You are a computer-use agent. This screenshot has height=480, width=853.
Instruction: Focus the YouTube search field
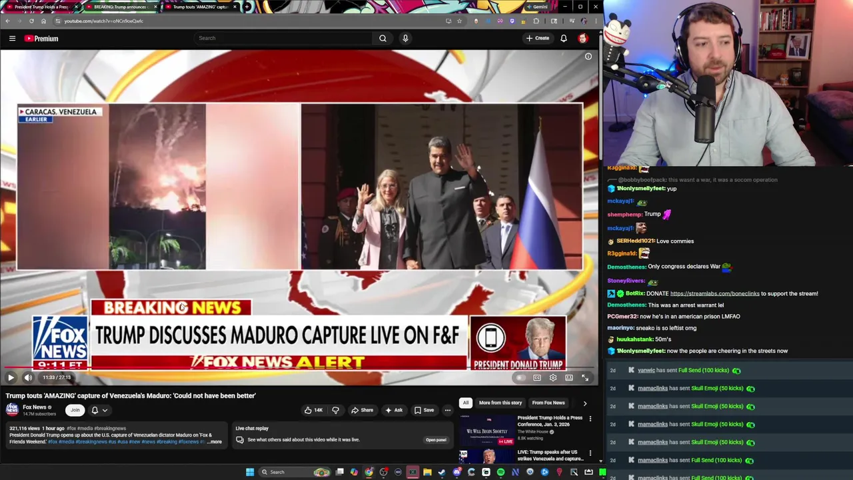[283, 38]
